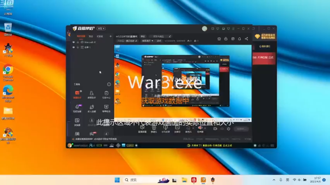Toggle lock on Warcraft III source
Viewport: 330px width, 185px height.
point(78,42)
